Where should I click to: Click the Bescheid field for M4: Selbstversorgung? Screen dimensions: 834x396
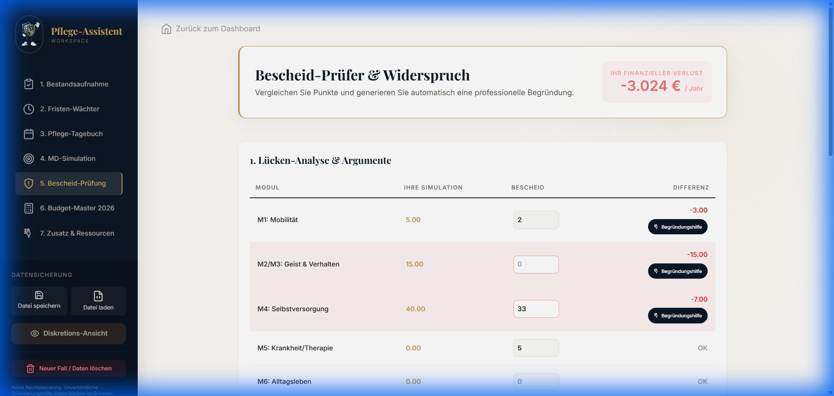pos(536,309)
